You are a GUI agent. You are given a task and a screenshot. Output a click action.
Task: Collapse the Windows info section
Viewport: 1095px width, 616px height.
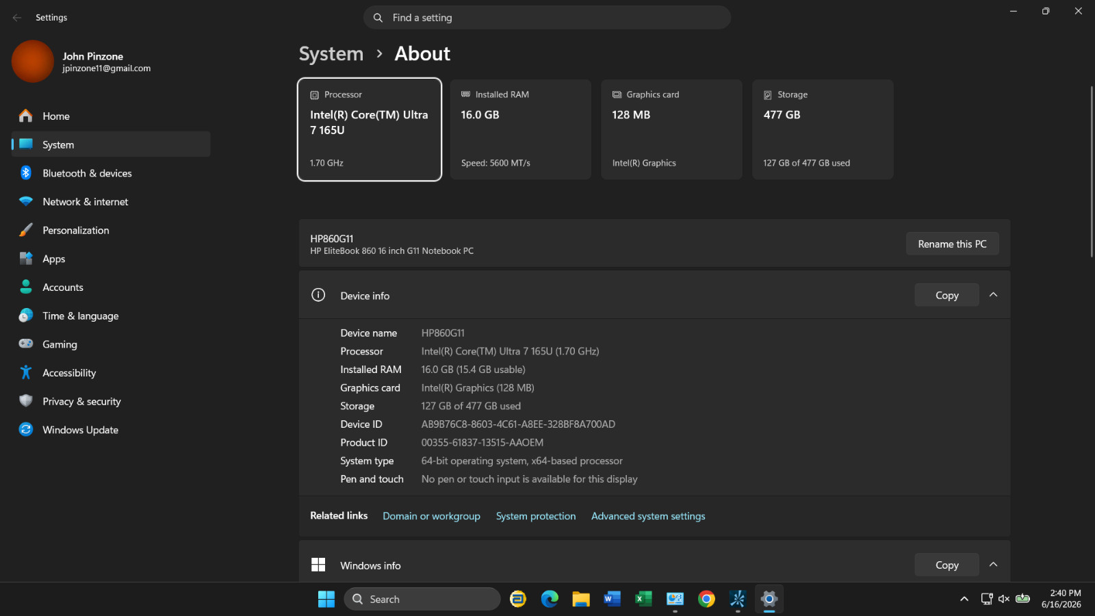tap(994, 565)
